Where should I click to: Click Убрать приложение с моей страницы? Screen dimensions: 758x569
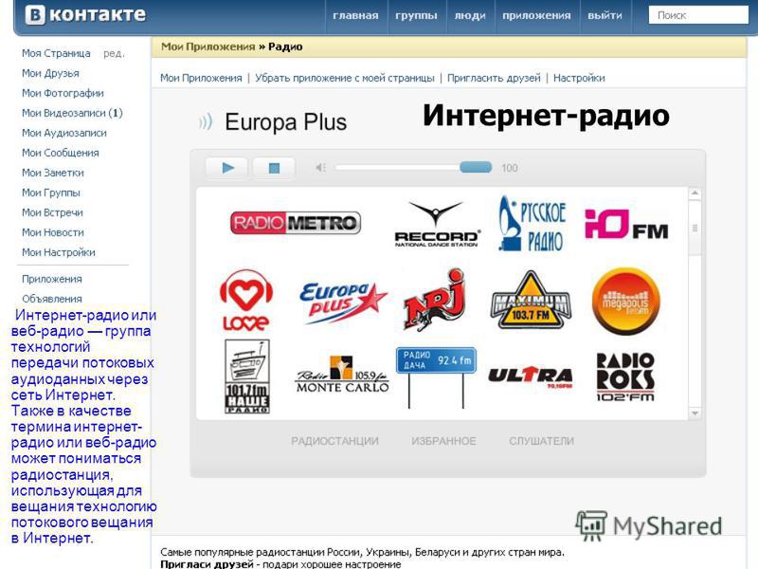point(345,78)
